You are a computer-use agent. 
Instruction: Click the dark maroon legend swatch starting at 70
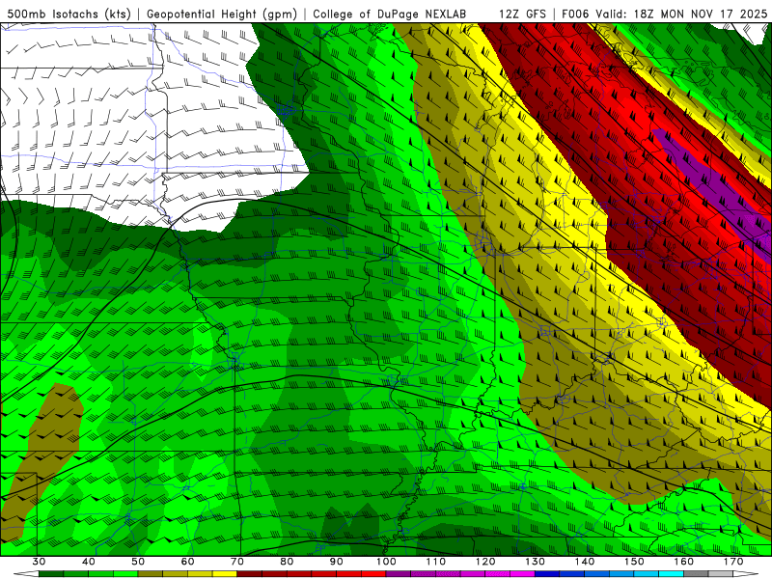click(x=250, y=573)
